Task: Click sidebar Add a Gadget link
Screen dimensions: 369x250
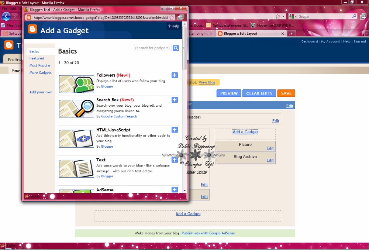Action: tap(245, 132)
